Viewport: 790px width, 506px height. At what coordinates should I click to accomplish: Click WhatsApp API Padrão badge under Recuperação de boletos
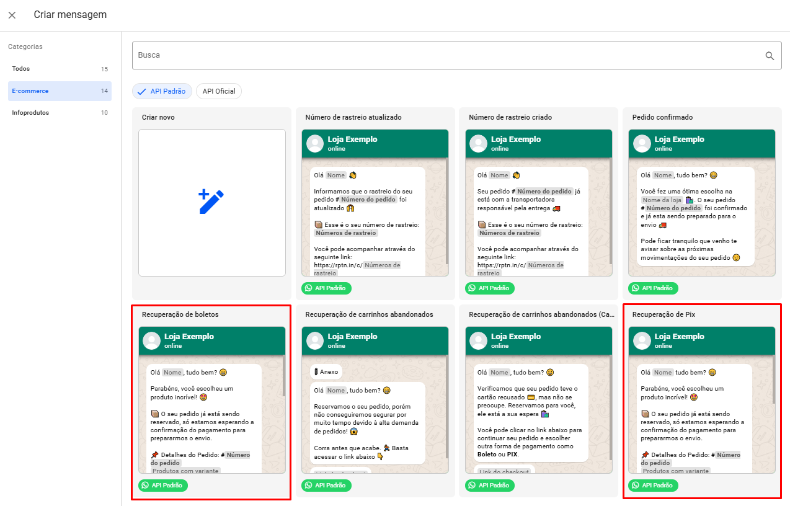(x=162, y=486)
